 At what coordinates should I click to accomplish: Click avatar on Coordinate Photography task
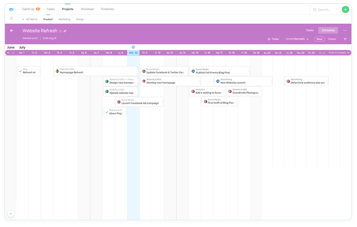click(x=230, y=91)
